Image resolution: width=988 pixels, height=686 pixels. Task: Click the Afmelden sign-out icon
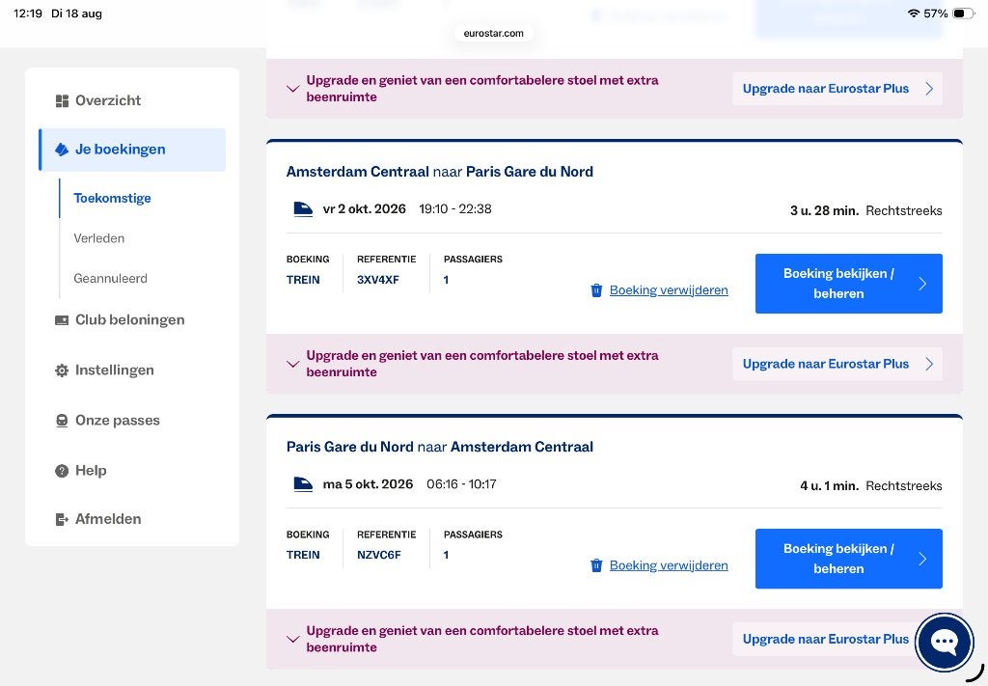tap(62, 519)
